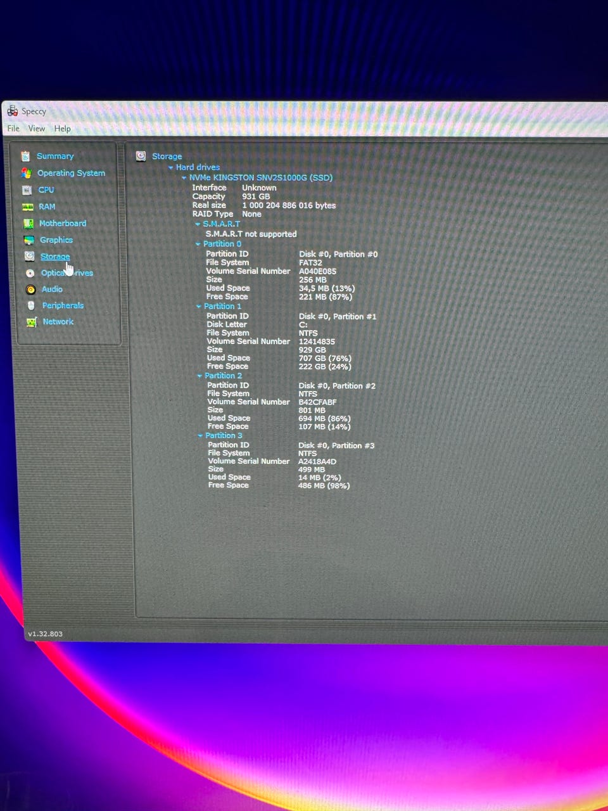Open the Peripherals section
Viewport: 608px width, 811px height.
coord(63,305)
